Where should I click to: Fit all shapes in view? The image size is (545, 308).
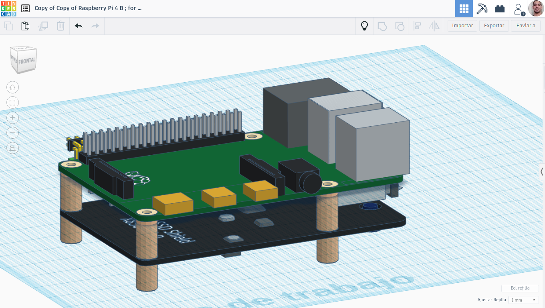pyautogui.click(x=12, y=103)
